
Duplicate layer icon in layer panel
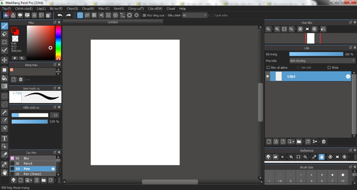coord(307,142)
